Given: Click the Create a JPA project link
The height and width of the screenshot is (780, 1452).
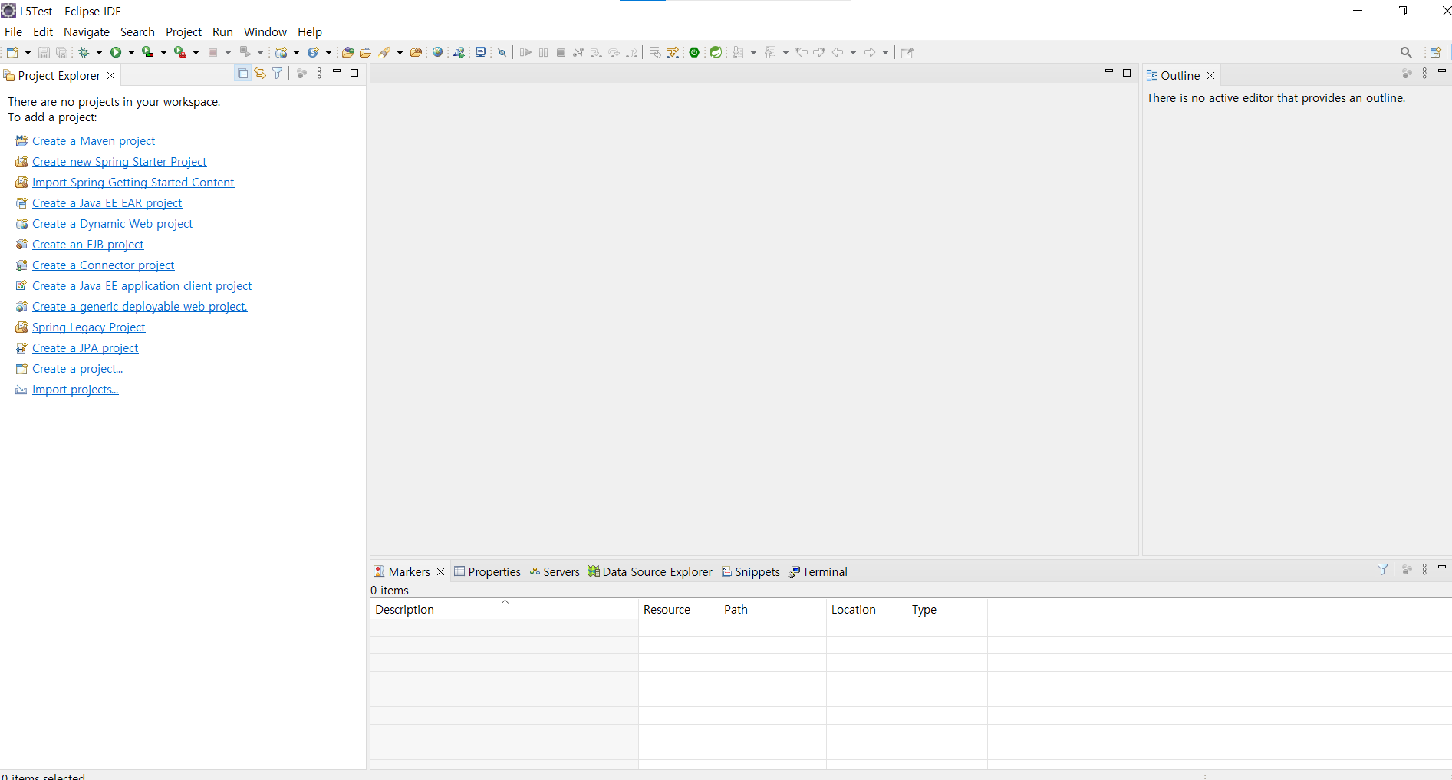Looking at the screenshot, I should [x=85, y=348].
